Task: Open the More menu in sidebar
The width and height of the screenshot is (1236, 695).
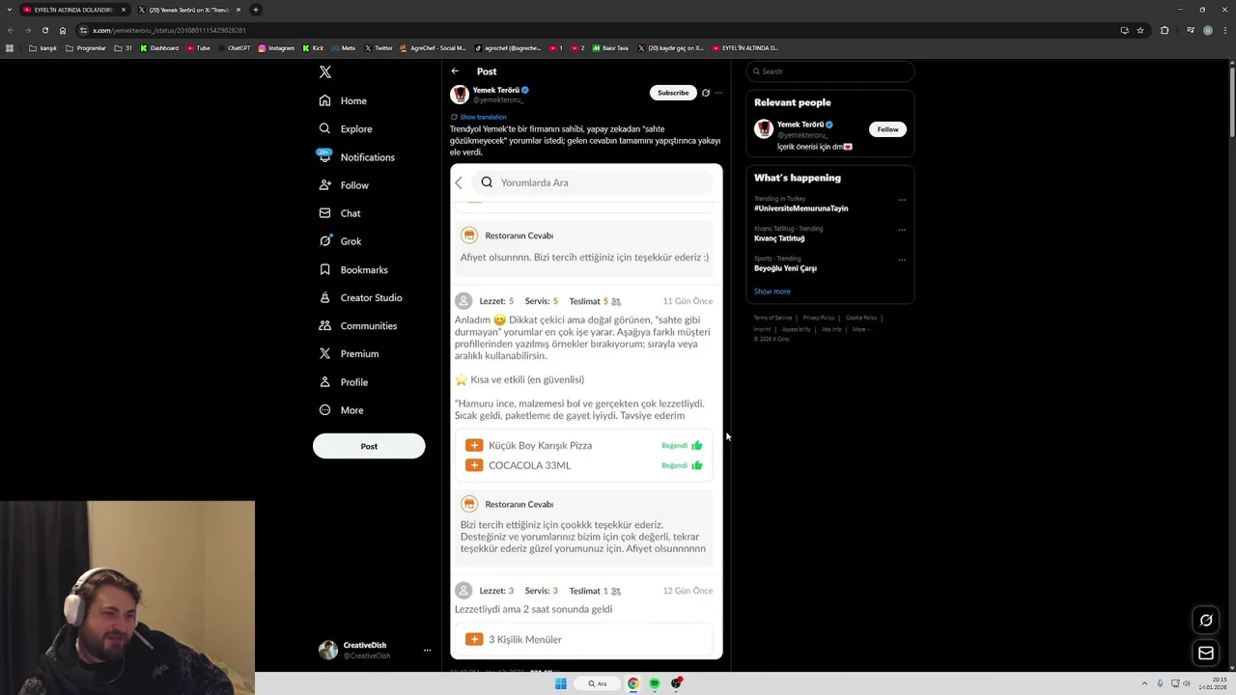Action: coord(341,410)
